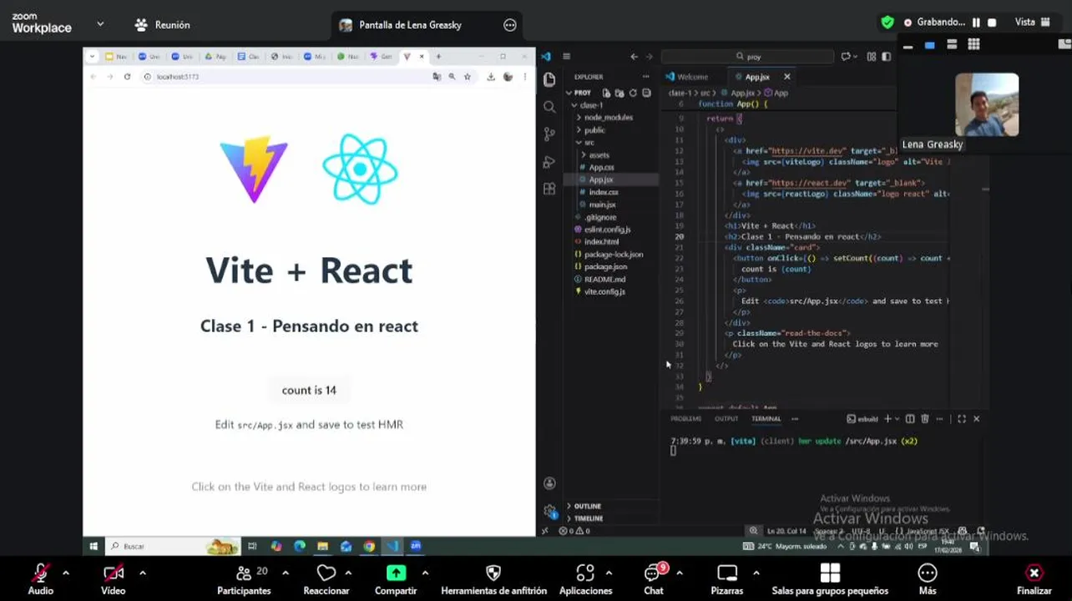
Task: Close the App.jsx editor tab
Action: 786,77
